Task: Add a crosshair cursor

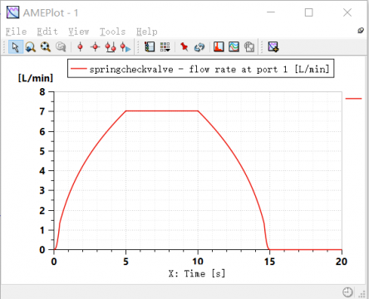Action: pos(95,47)
